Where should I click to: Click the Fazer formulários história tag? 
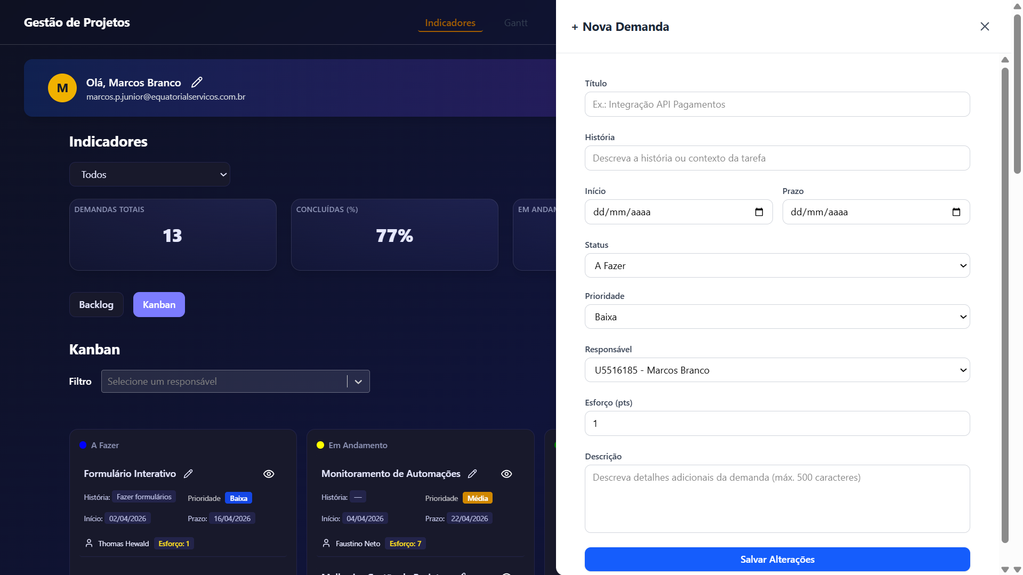(144, 497)
